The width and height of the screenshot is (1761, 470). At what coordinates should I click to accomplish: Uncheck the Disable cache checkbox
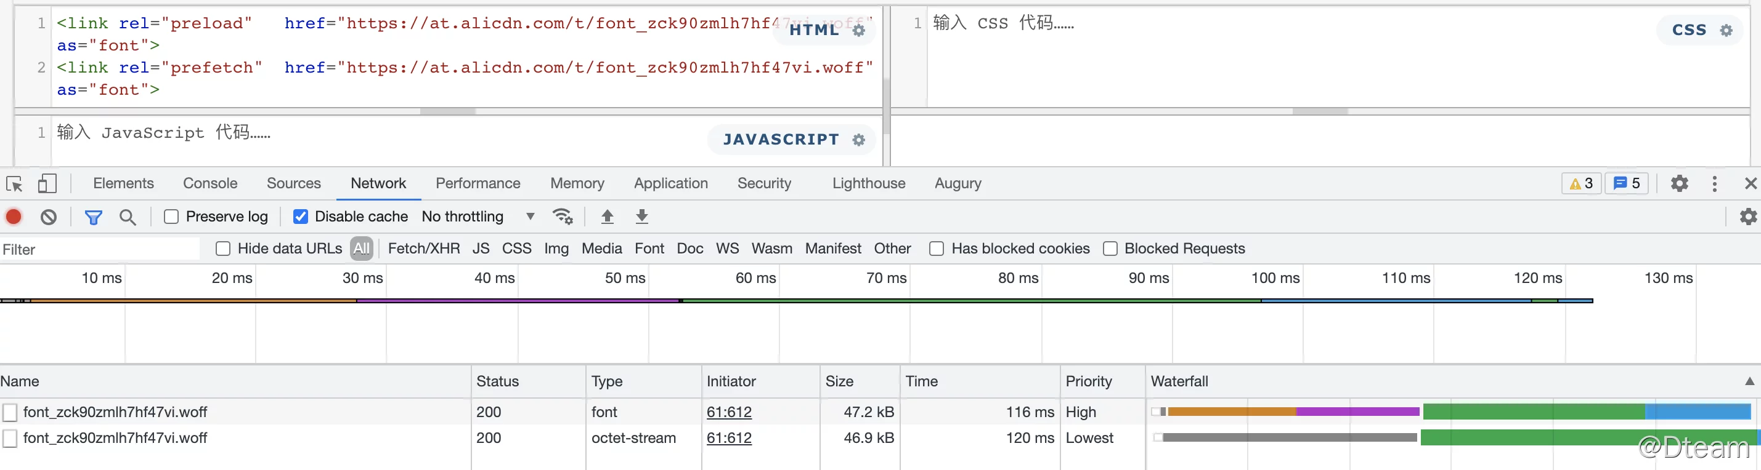300,217
